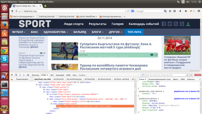Go to the Firefox home page
This screenshot has width=202, height=114.
pyautogui.click(x=186, y=11)
